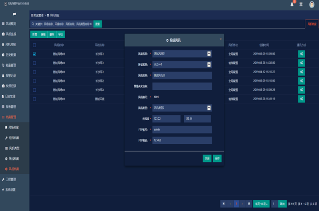
Task: Open the 风场名称 dropdown in dialog
Action: [209, 53]
